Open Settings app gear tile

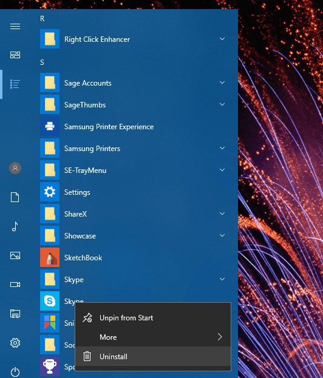coord(50,192)
